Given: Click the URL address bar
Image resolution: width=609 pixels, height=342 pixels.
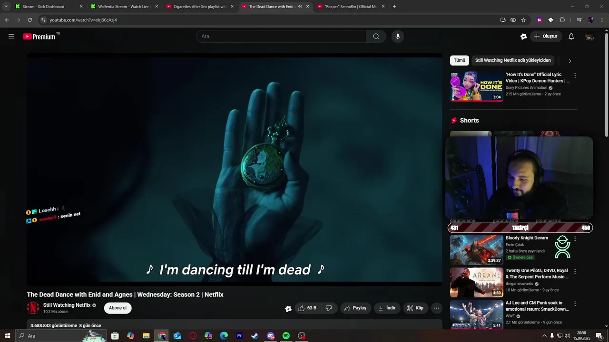Looking at the screenshot, I should [x=271, y=20].
